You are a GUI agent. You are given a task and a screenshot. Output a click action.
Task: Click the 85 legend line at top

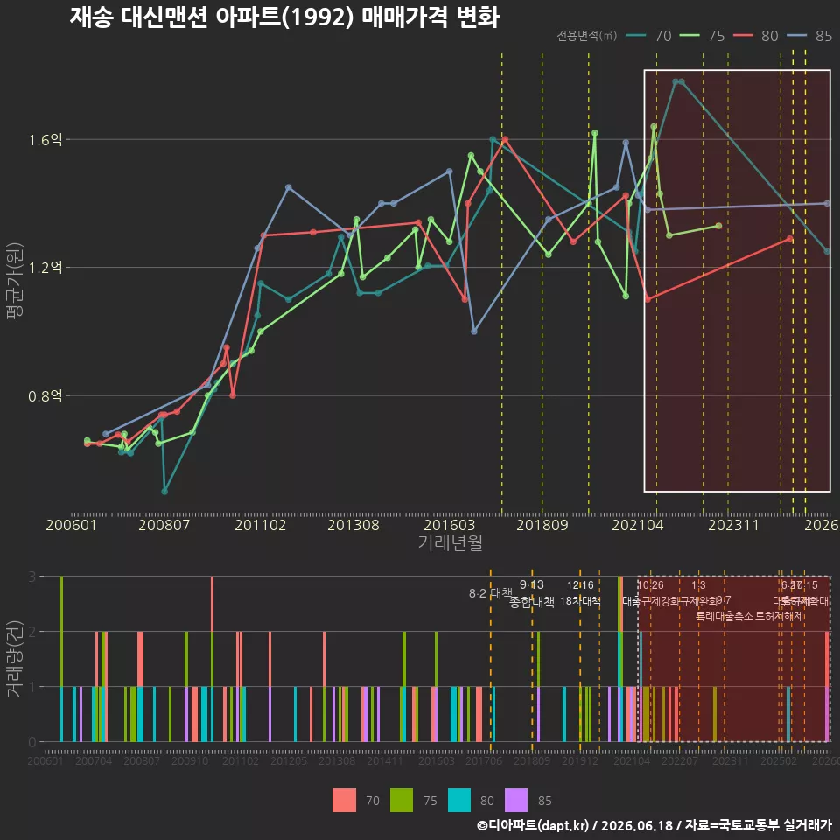click(796, 35)
